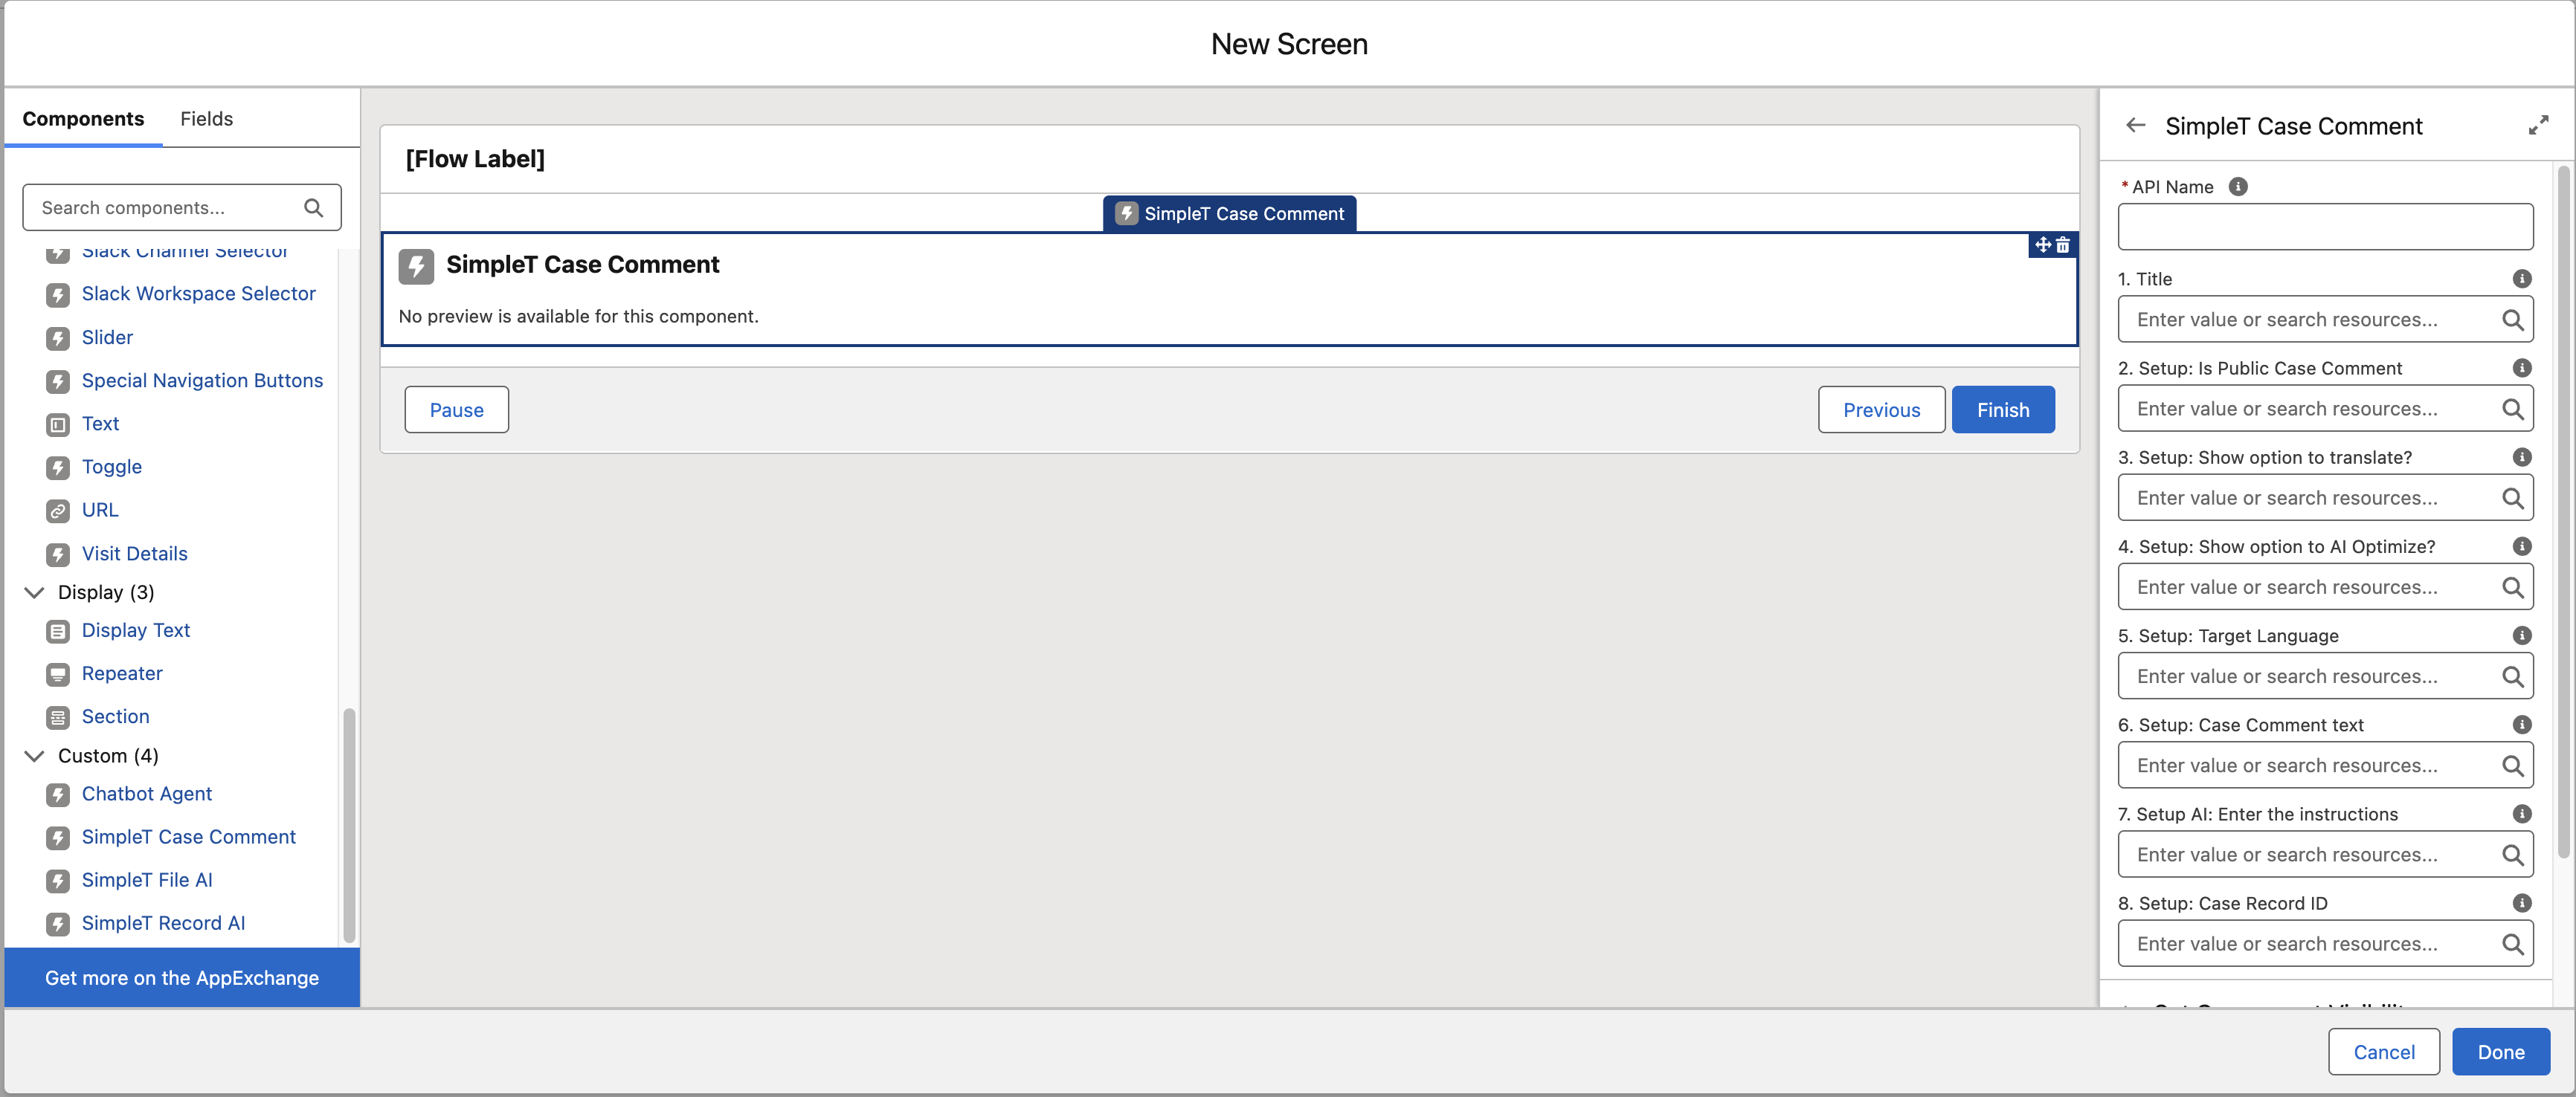Screen dimensions: 2576x1097
Task: Click the Display Text component icon
Action: click(x=58, y=632)
